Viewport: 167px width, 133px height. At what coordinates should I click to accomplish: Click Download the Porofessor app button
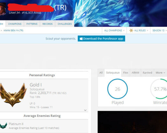tap(101, 39)
